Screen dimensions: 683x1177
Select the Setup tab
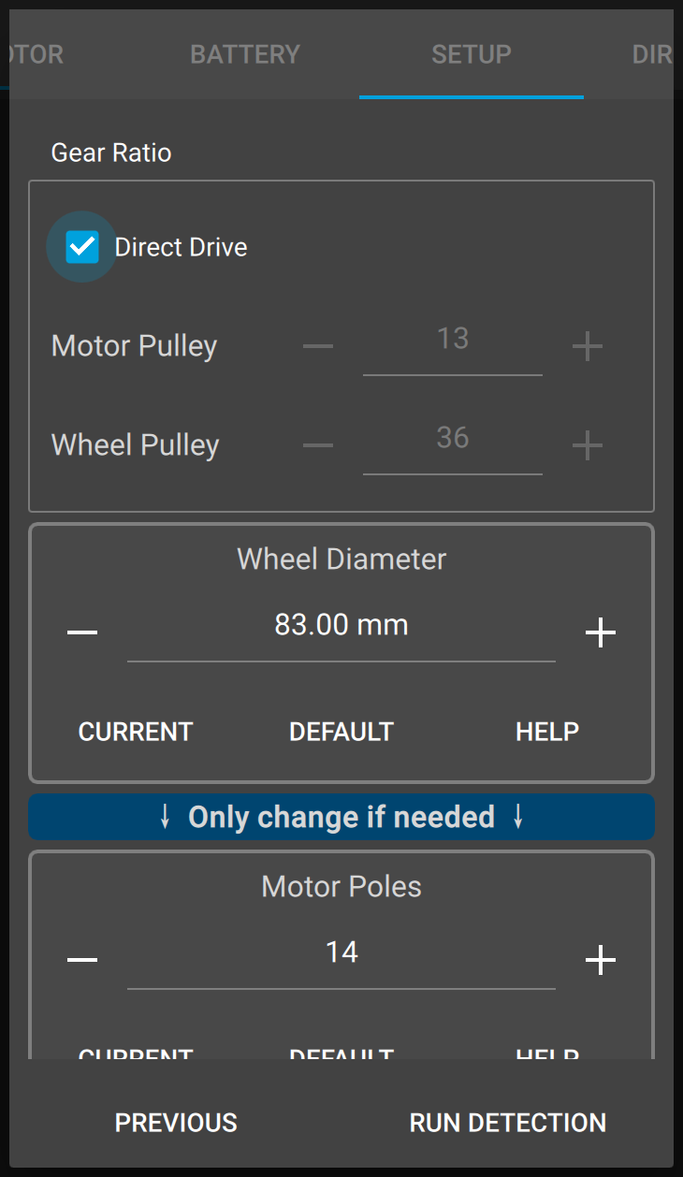(x=471, y=54)
